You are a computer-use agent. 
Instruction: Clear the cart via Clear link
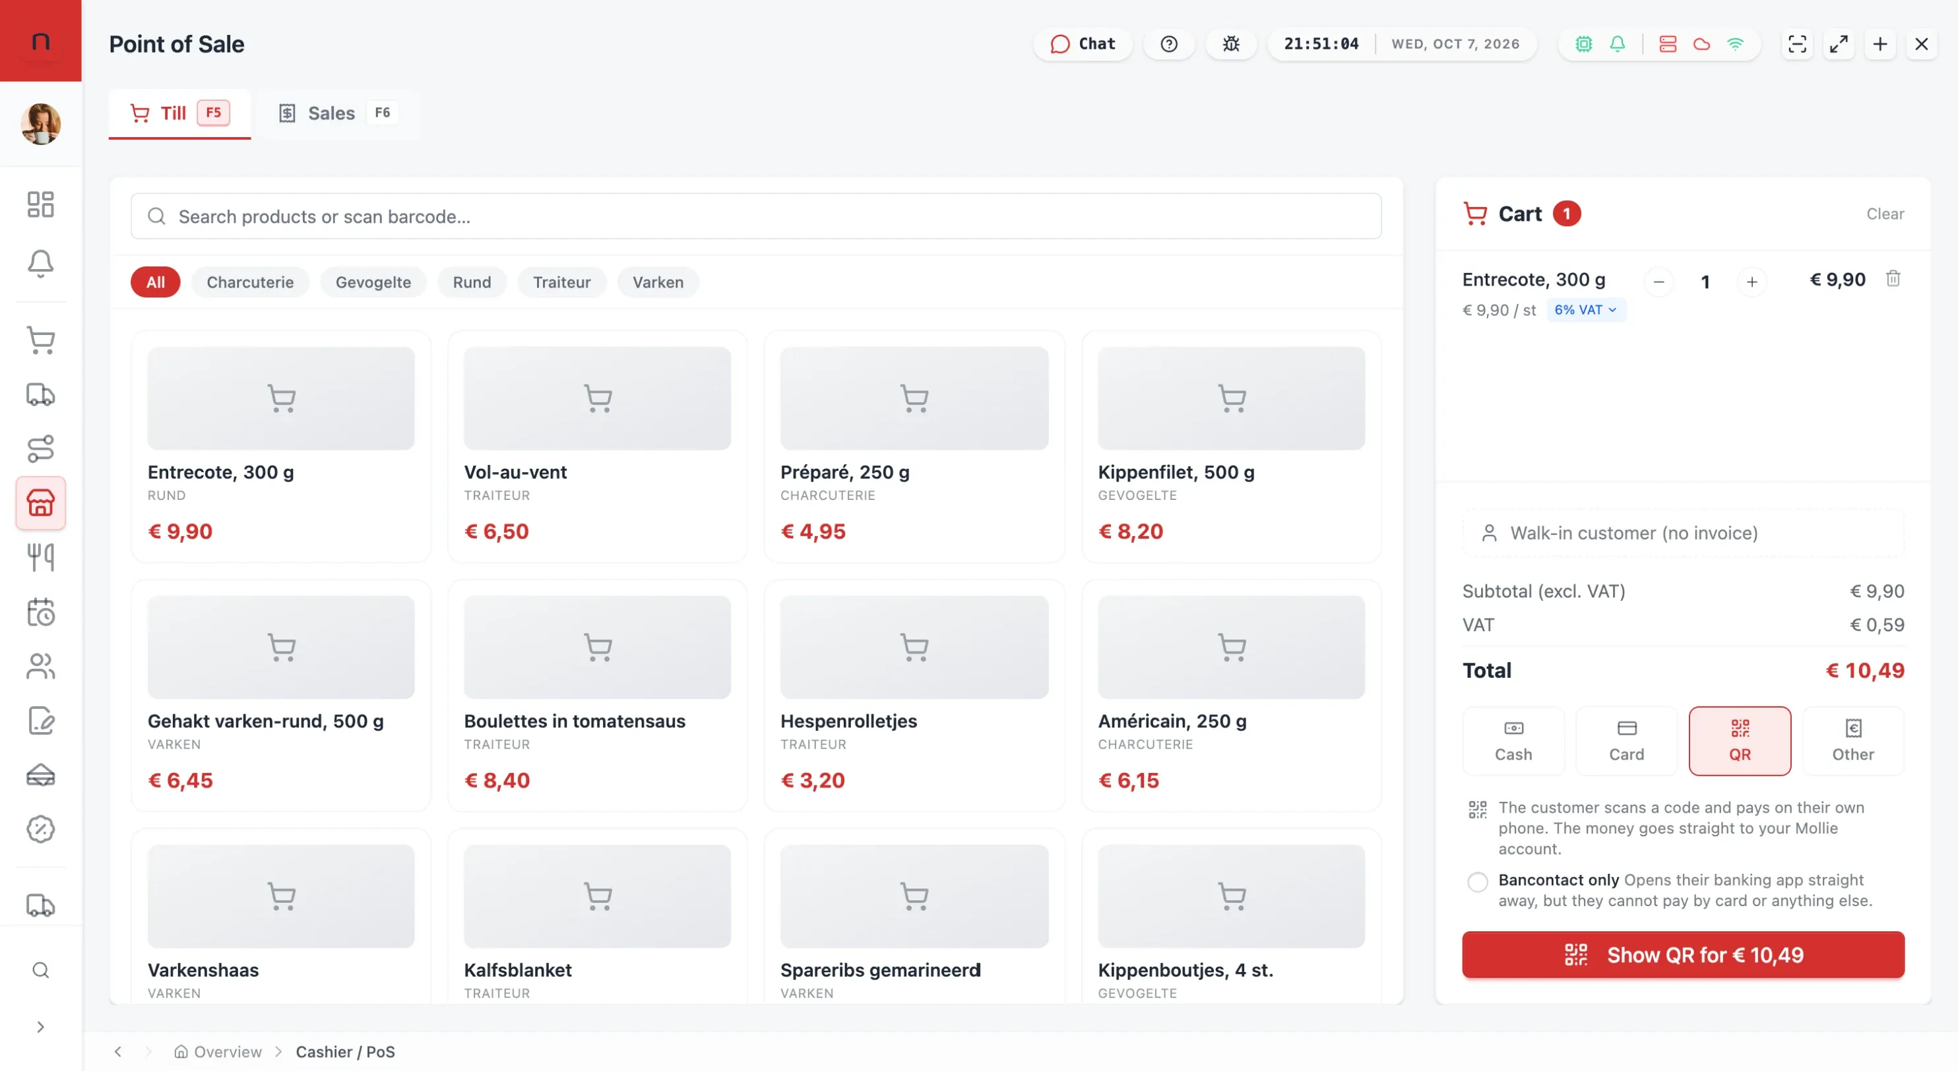[x=1885, y=214]
